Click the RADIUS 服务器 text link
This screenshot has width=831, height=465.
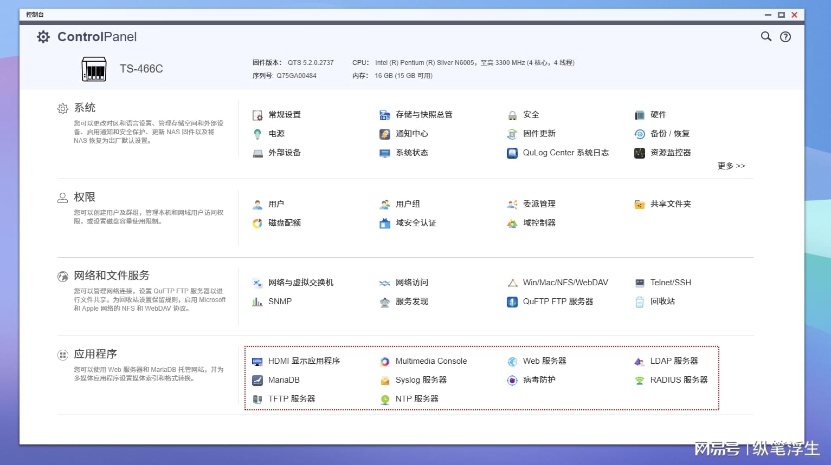click(679, 380)
